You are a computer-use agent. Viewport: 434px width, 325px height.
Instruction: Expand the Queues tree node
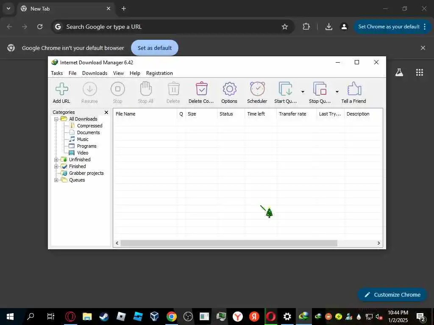pos(56,180)
